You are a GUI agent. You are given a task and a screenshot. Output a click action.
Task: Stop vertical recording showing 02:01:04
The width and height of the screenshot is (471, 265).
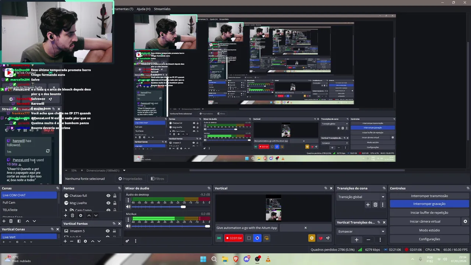[x=234, y=238]
